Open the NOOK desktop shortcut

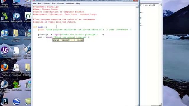pyautogui.click(x=27, y=17)
